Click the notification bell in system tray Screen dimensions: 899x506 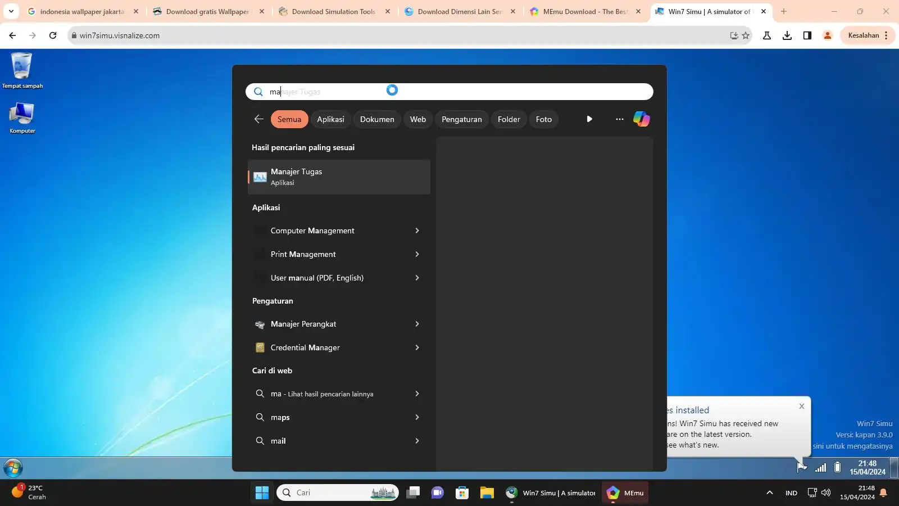click(x=883, y=493)
